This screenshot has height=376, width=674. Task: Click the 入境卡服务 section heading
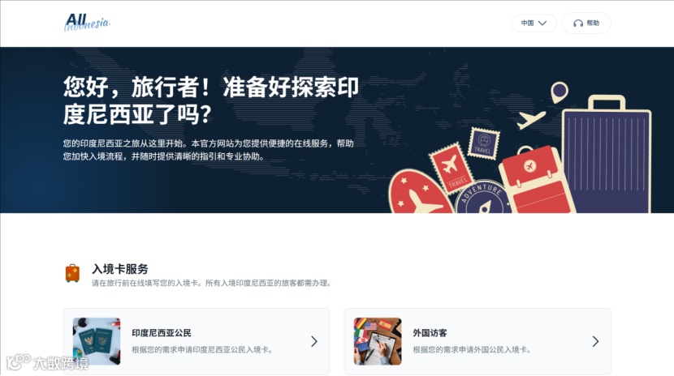(120, 269)
